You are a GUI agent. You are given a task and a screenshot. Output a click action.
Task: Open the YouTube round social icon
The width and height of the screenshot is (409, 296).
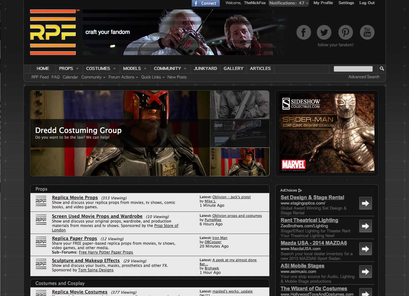(367, 32)
